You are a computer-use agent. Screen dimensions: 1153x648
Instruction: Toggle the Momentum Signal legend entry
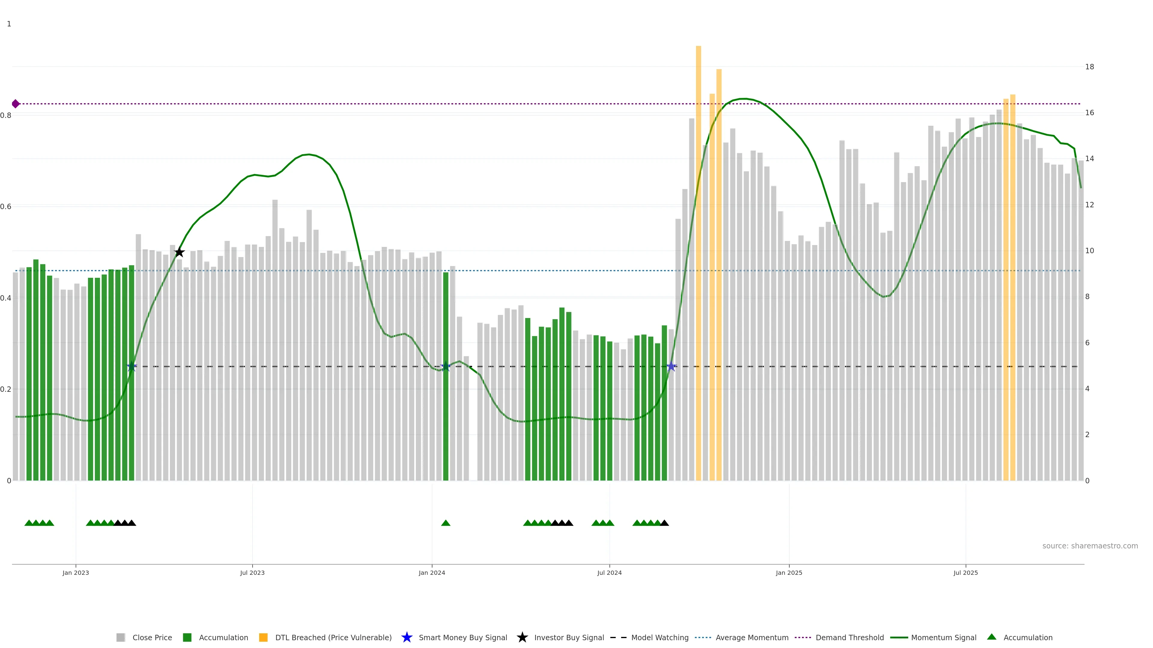[x=943, y=637]
